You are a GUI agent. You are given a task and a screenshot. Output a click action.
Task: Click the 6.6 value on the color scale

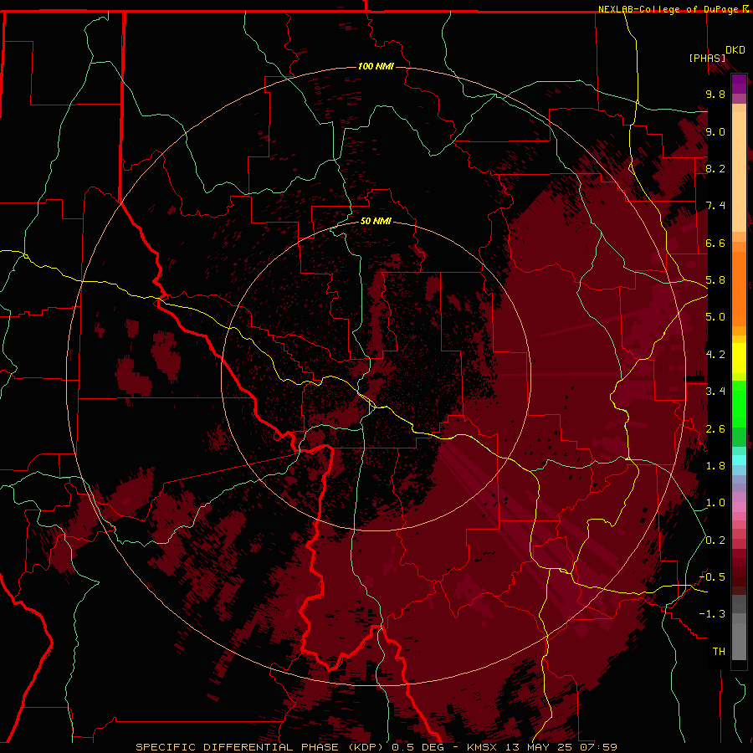click(x=715, y=243)
